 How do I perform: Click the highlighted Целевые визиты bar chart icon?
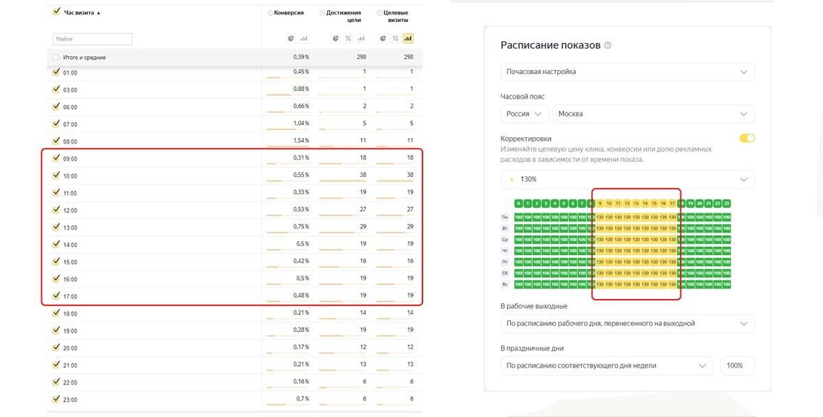click(408, 38)
